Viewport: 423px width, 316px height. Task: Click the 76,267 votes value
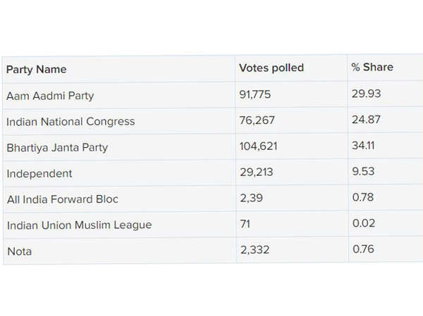pyautogui.click(x=255, y=120)
